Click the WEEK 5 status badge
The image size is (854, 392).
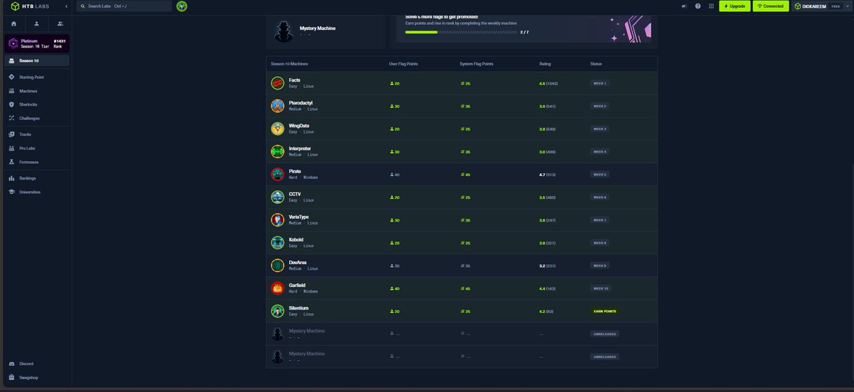tap(600, 174)
